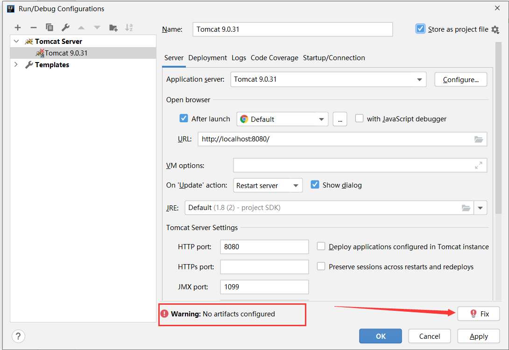
Task: Click the Apply button
Action: pos(479,336)
